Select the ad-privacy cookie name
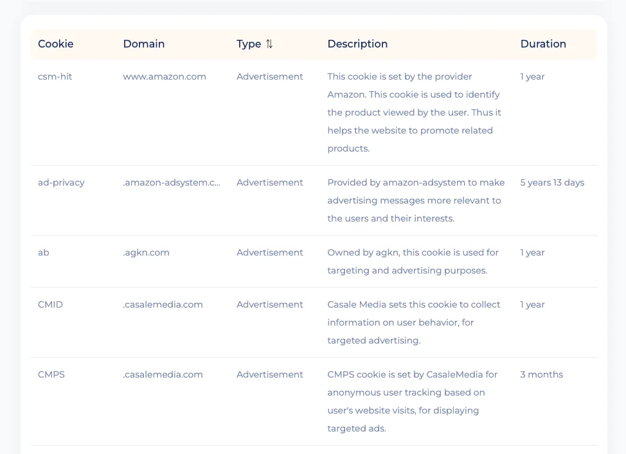 [x=61, y=182]
